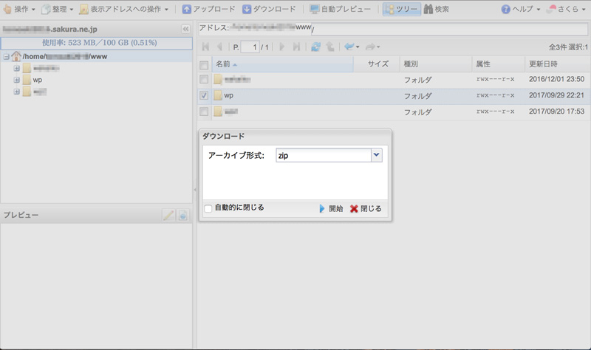The height and width of the screenshot is (350, 591).
Task: Open the 検索 search tool
Action: click(x=436, y=9)
